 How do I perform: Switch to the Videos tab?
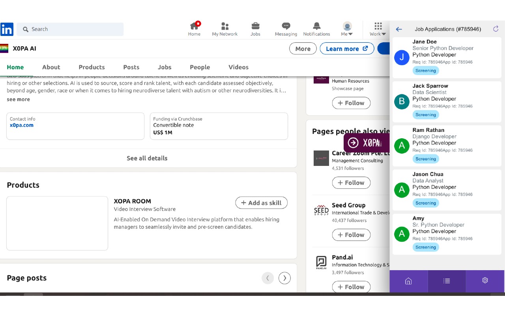pyautogui.click(x=239, y=67)
